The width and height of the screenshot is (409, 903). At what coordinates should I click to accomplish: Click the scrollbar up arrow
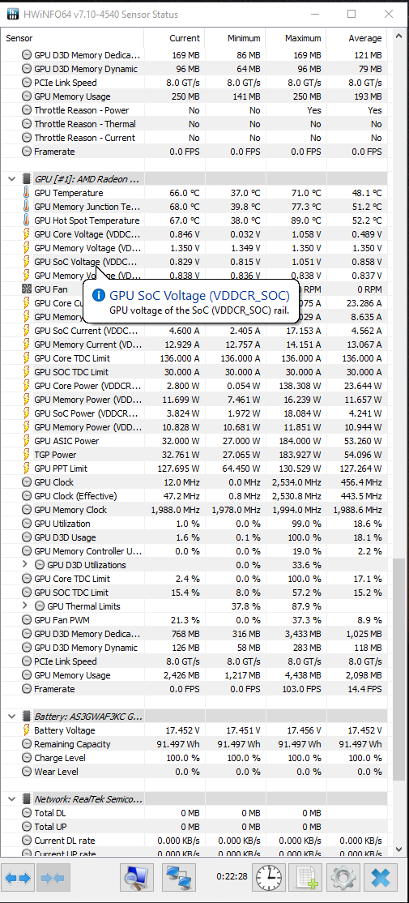(398, 36)
